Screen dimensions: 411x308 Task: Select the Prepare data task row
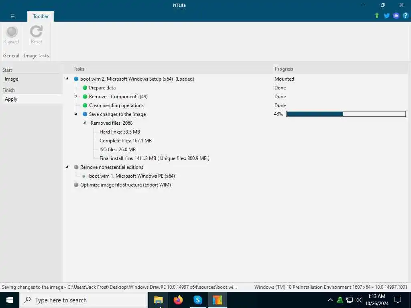click(x=102, y=88)
